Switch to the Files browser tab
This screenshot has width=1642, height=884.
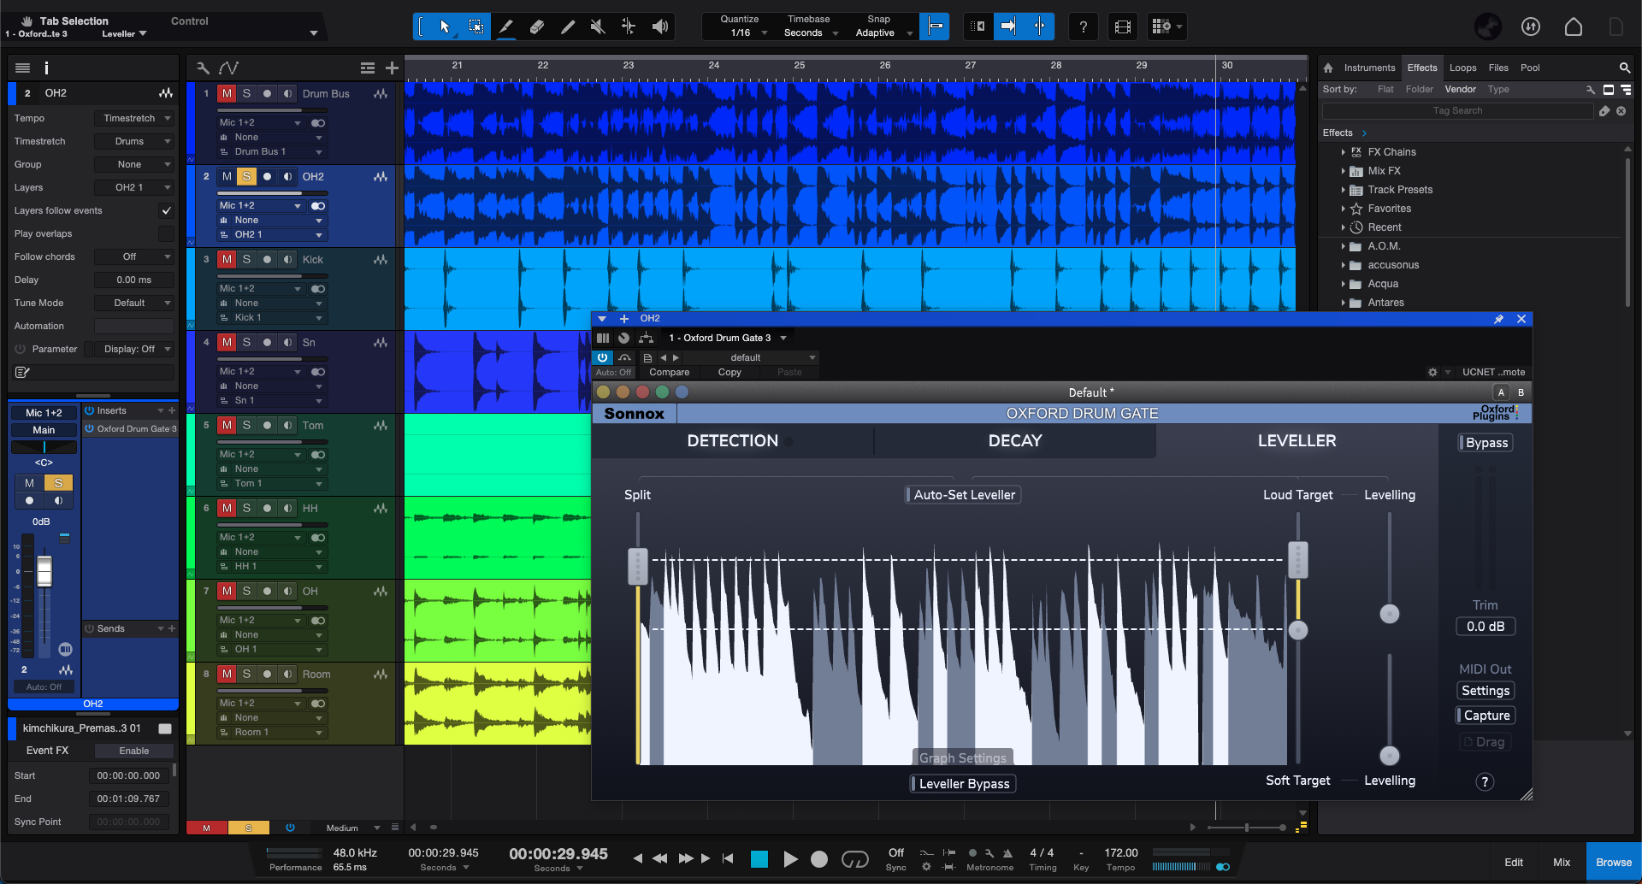(x=1498, y=68)
